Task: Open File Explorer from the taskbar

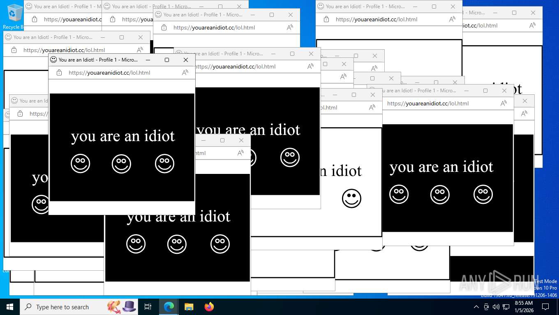Action: point(189,307)
